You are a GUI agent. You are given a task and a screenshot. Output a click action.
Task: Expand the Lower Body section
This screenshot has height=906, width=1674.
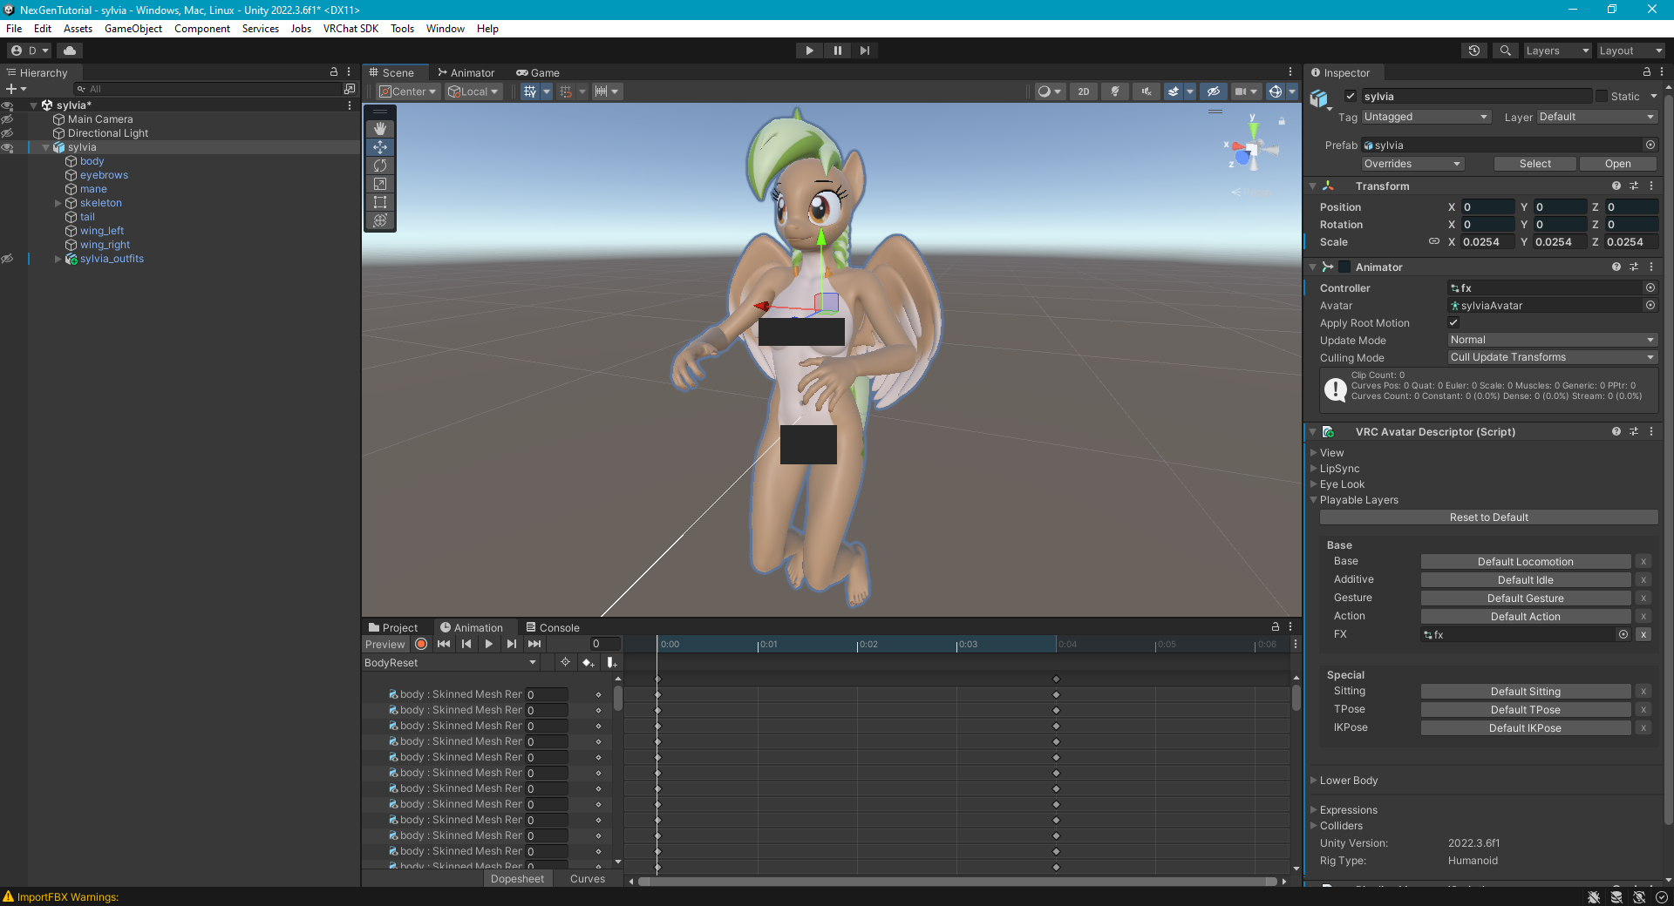tap(1313, 781)
